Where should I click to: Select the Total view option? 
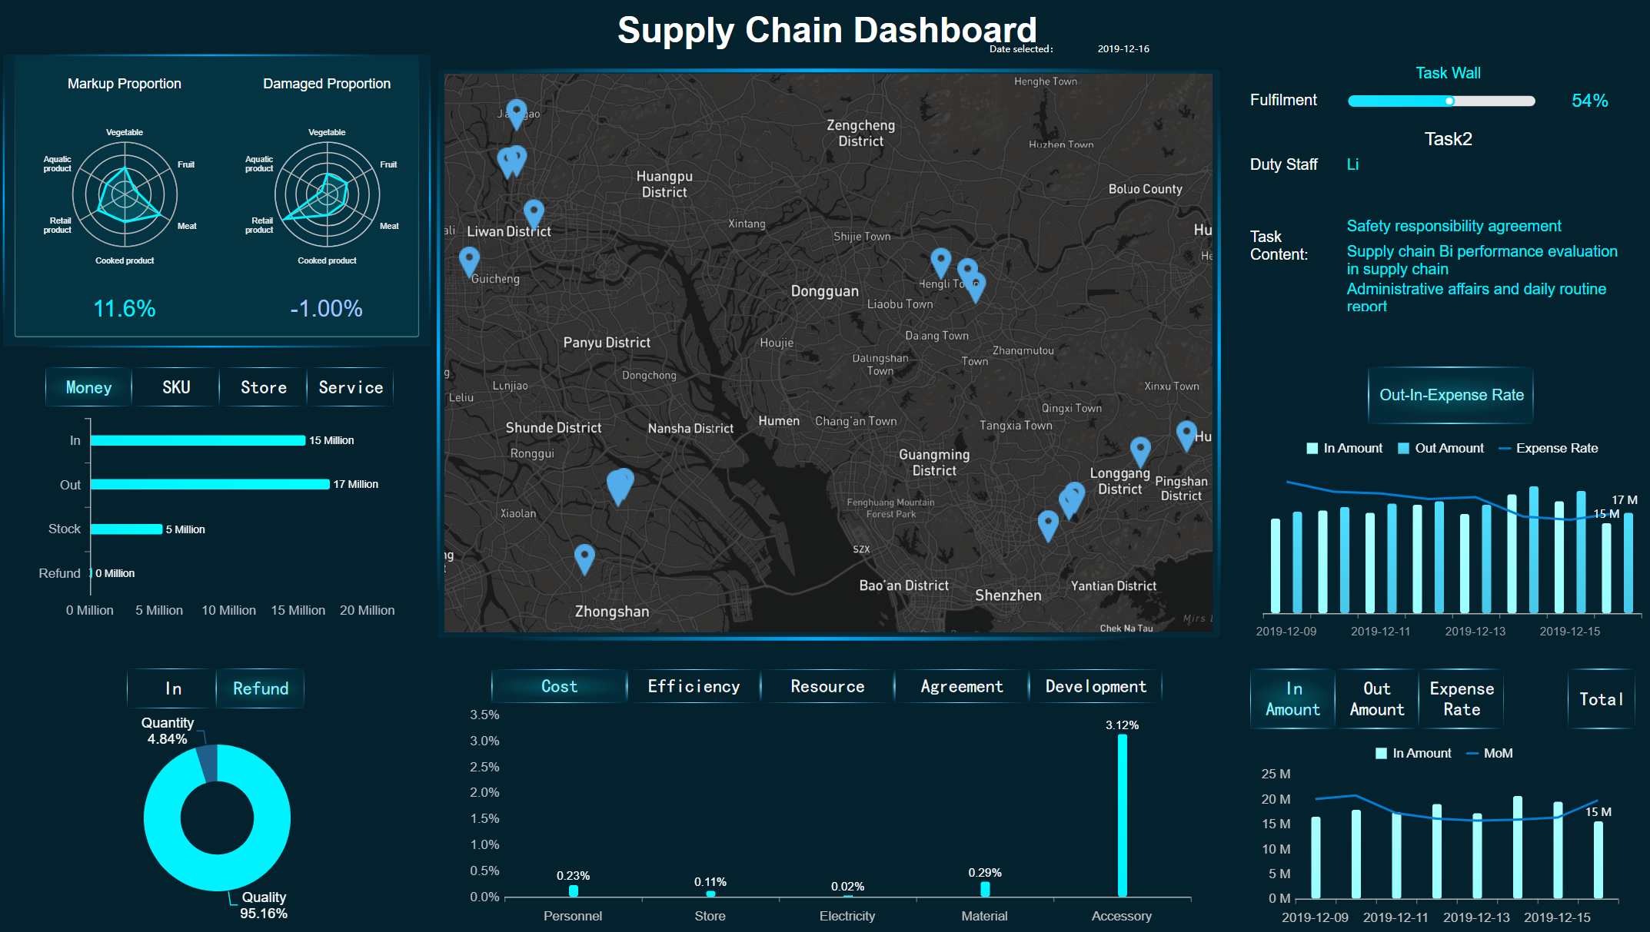1600,699
